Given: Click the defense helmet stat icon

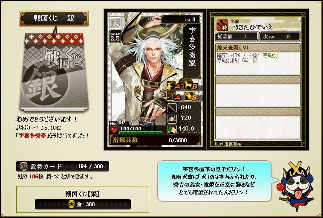Looking at the screenshot, I should (172, 118).
